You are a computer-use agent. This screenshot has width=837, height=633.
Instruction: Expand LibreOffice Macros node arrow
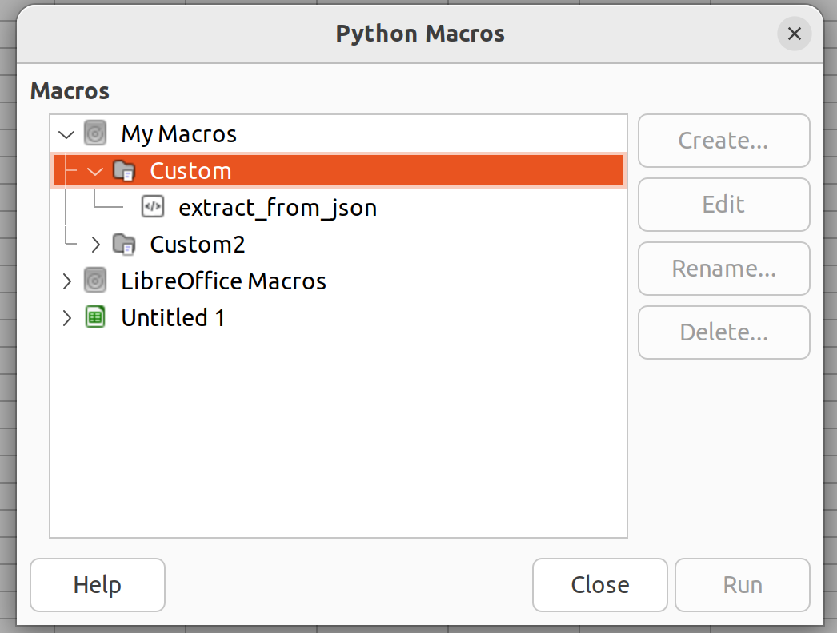[66, 281]
